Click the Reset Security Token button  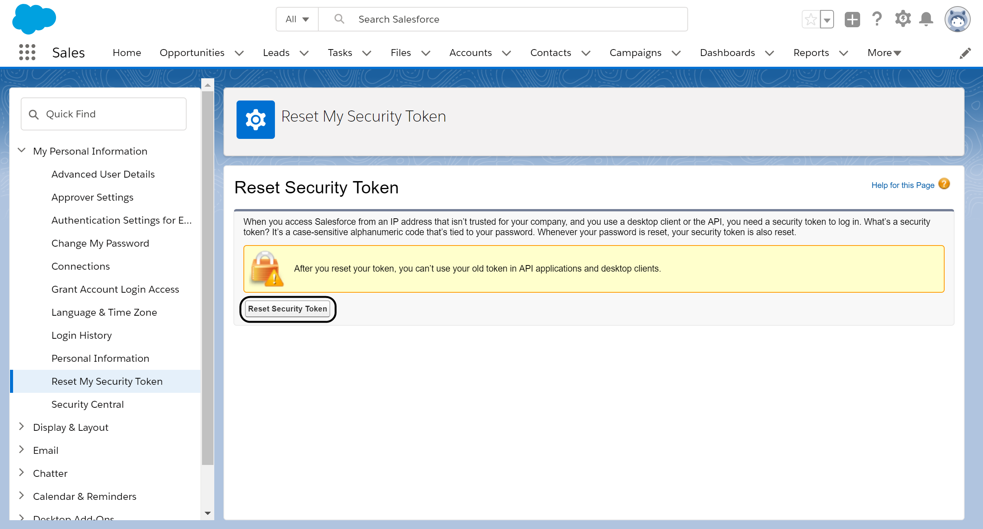coord(288,309)
